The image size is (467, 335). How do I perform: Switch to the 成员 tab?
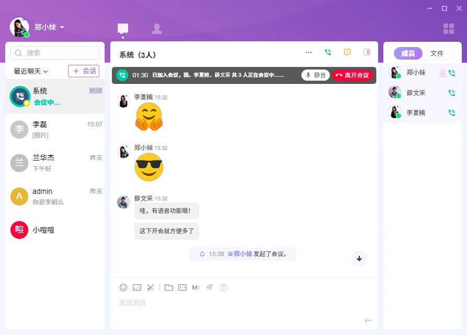[x=408, y=53]
